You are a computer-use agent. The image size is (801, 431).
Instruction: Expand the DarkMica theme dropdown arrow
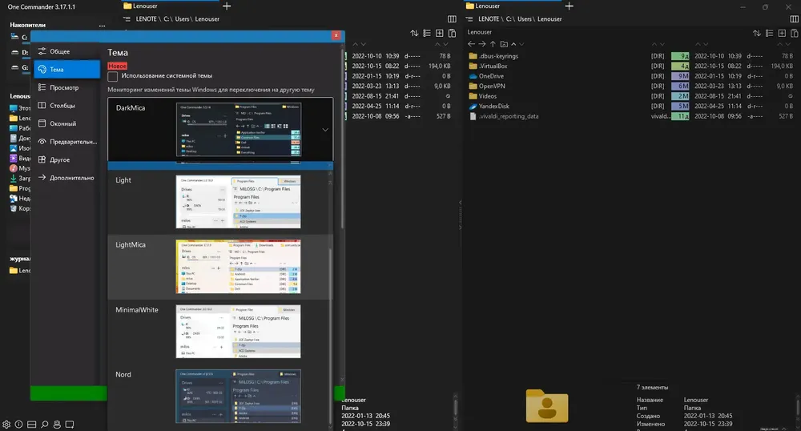[x=325, y=130]
